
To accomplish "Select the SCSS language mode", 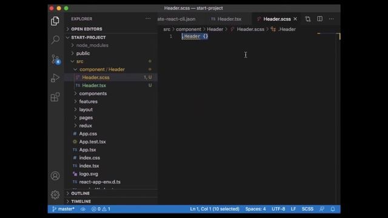I will coord(307,209).
